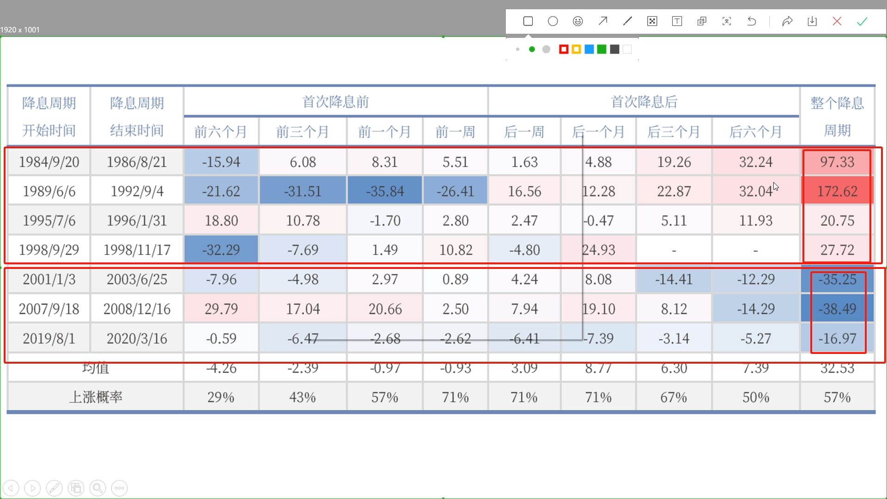Open slideshow pen tool at bottom left
Screen dimensions: 887x499
click(54, 488)
